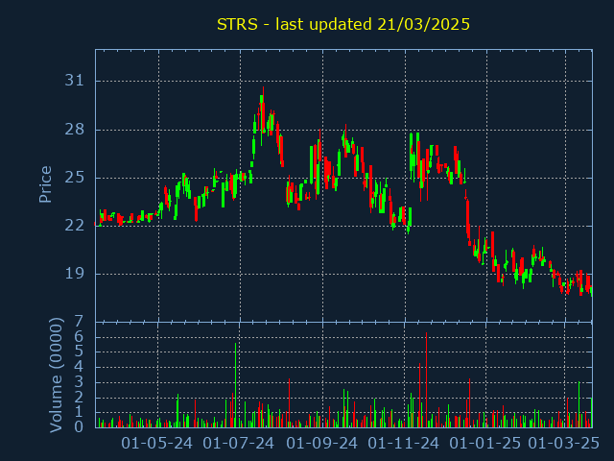Click the price axis label 31
Screen dimensions: 614x461
pyautogui.click(x=75, y=81)
